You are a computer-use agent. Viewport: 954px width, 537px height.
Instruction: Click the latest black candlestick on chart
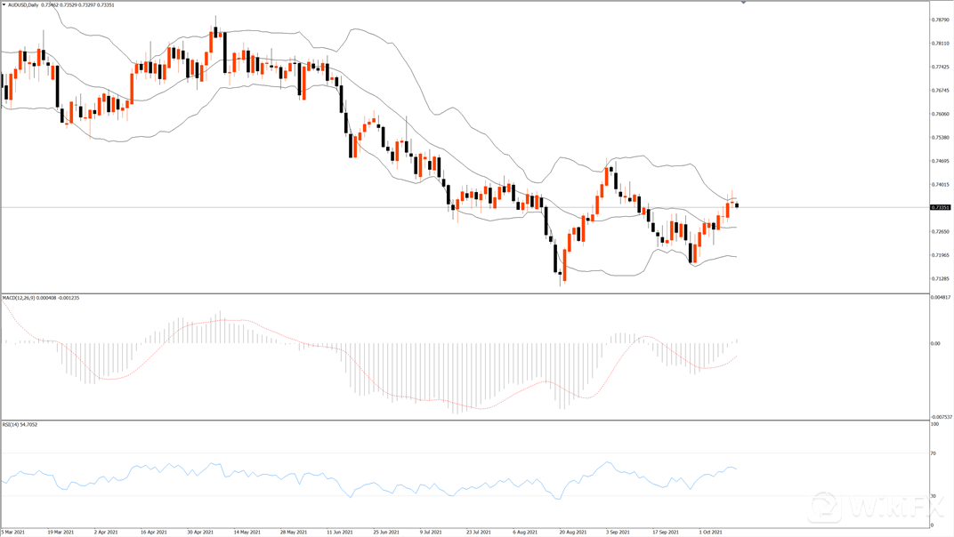coord(737,205)
